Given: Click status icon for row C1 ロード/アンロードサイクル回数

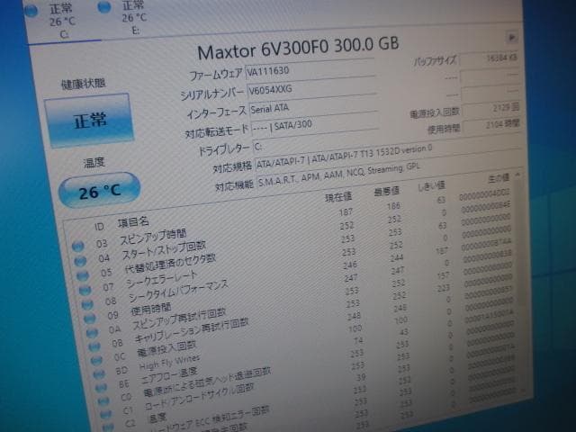Looking at the screenshot, I should click(105, 414).
